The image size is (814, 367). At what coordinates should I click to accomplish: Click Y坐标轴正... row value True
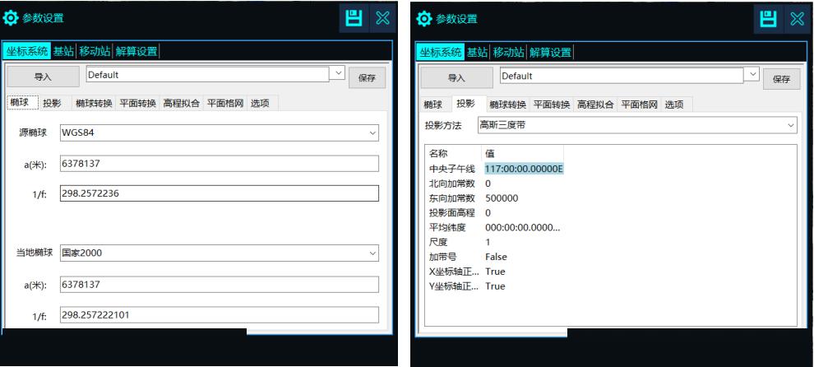495,286
